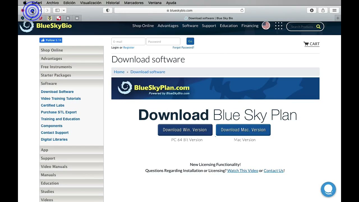
Task: Click the US flag country selector
Action: tap(266, 26)
